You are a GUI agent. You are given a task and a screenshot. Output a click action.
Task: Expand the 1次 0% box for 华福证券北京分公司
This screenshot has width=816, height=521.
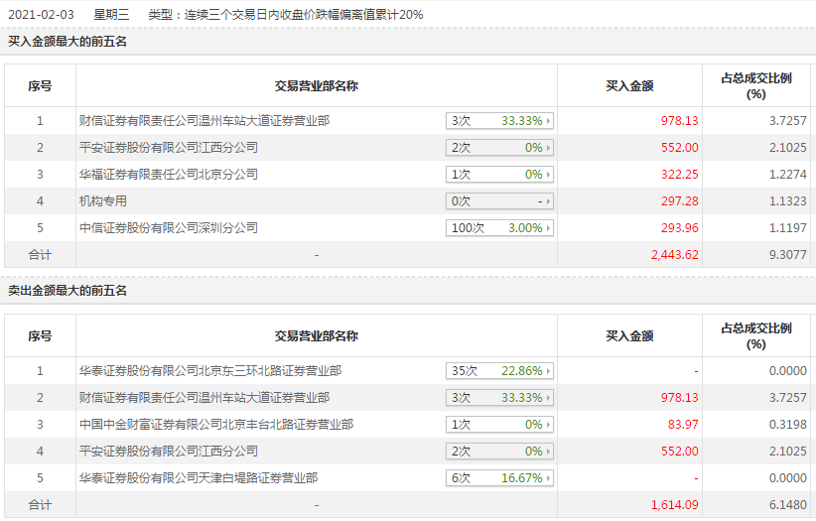[x=499, y=175]
